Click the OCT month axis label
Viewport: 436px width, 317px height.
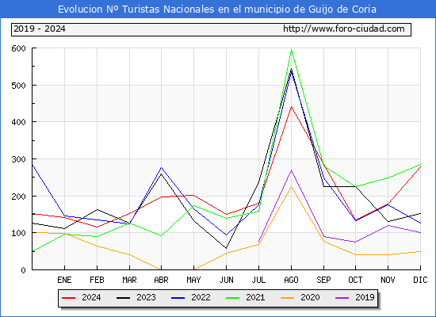point(355,280)
